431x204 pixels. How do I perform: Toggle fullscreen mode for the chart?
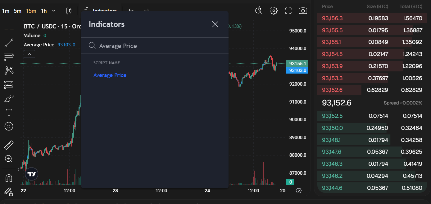288,11
